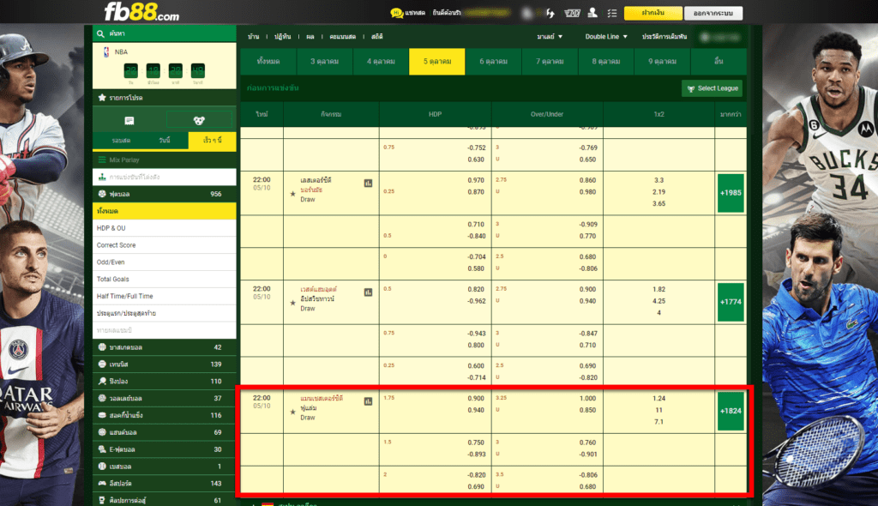Select the 9 ตุลาคม date tab
This screenshot has width=878, height=506.
[663, 62]
